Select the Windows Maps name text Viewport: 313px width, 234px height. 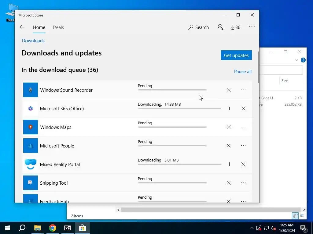(x=56, y=127)
